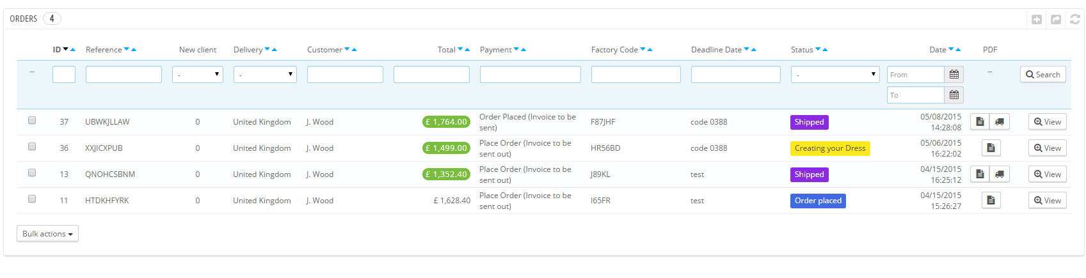Image resolution: width=1086 pixels, height=278 pixels.
Task: Select checkbox for order 13
Action: tap(32, 173)
